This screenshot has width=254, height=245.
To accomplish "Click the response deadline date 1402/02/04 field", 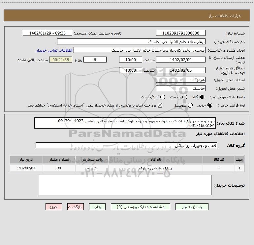I will 181,60.
